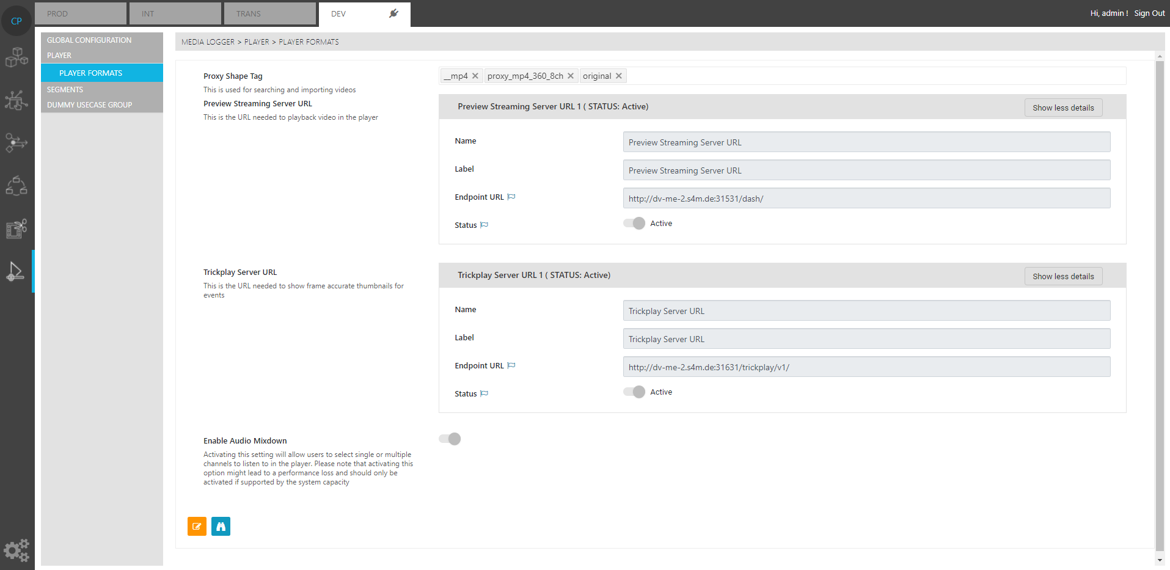This screenshot has height=570, width=1170.
Task: Select the film strip with scissors icon
Action: tap(16, 228)
